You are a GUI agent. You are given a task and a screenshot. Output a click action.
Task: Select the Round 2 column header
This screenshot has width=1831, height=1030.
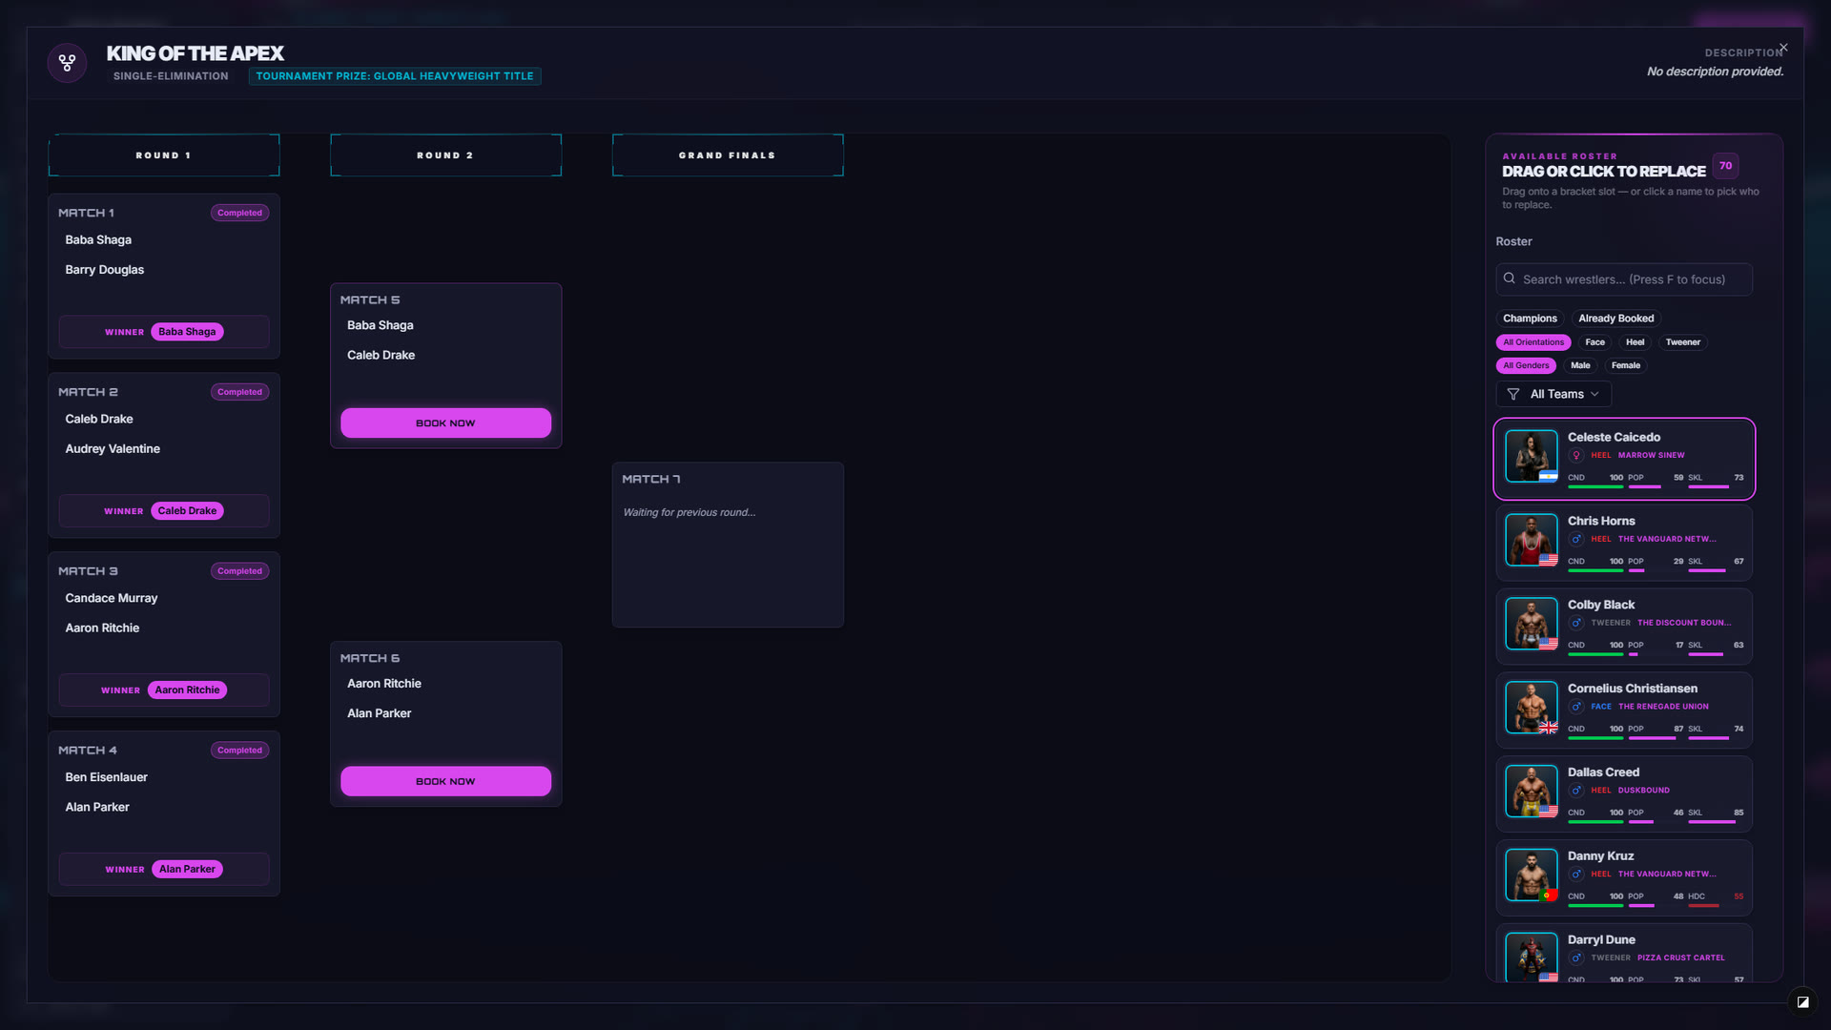click(x=445, y=155)
